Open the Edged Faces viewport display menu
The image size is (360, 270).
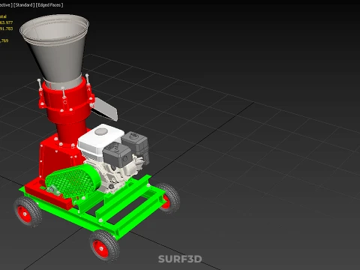[x=49, y=5]
